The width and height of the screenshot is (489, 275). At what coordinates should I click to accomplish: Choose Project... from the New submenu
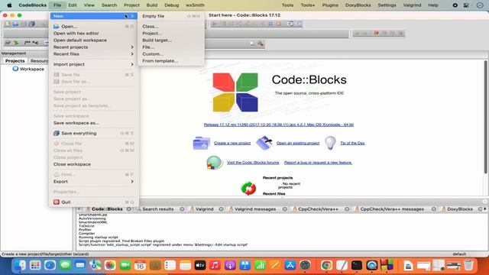[171, 34]
